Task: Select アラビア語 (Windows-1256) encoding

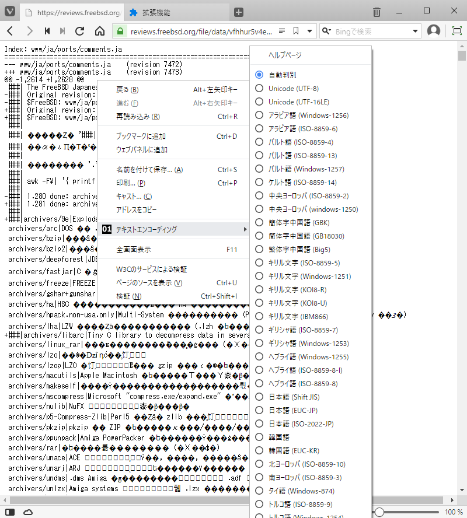Action: coord(311,116)
